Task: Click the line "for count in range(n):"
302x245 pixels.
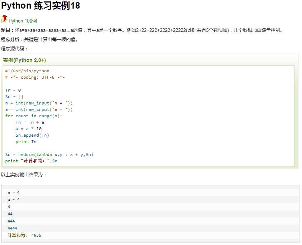Action: [x=34, y=116]
